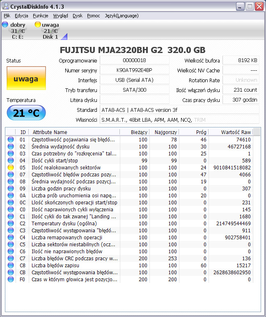Select 'Temperatury dysku (ogólna)' attribute name
266x317 pixels.
[x=64, y=224]
